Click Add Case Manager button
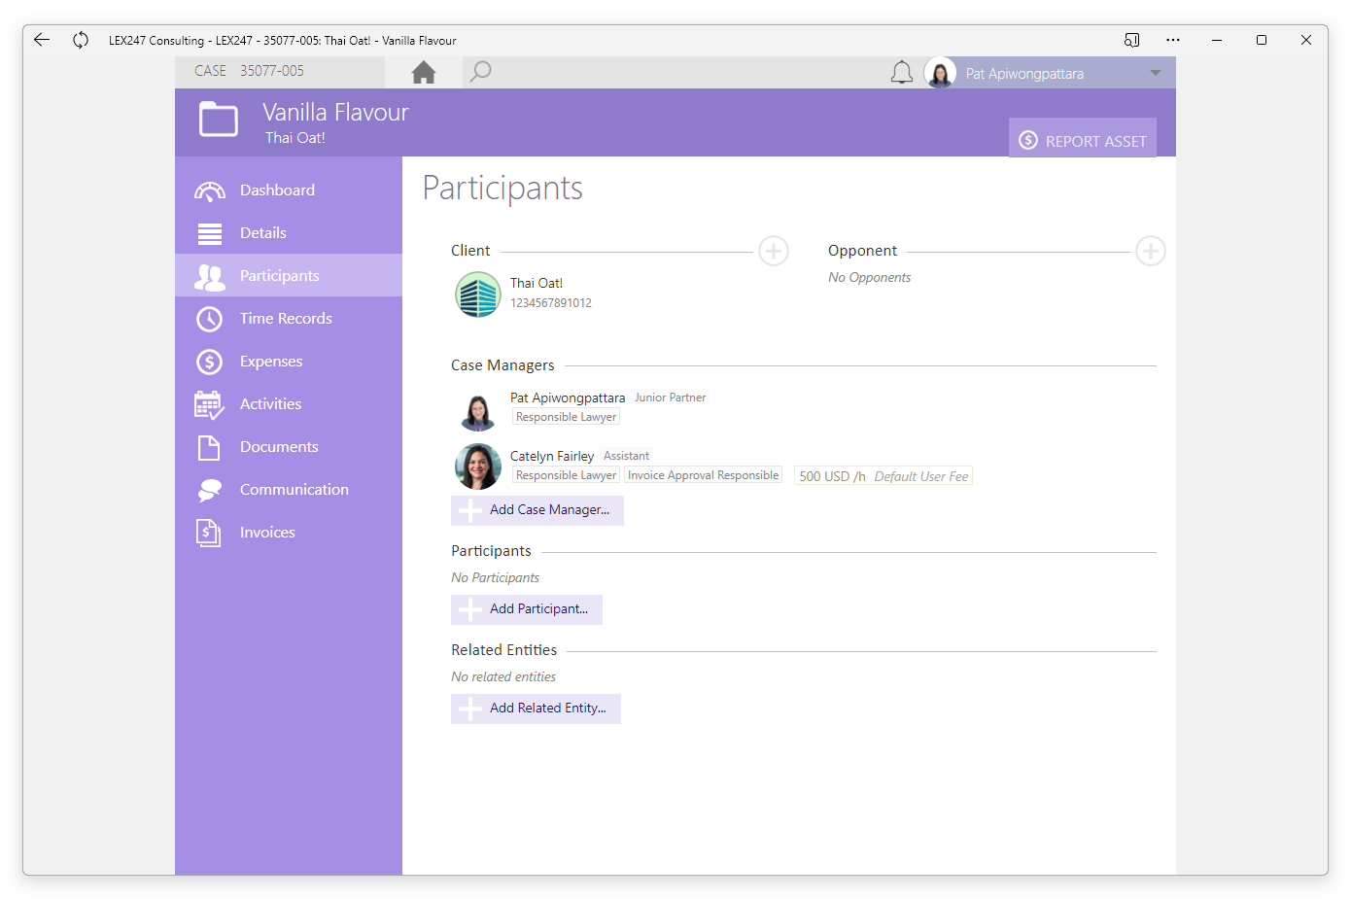1351x899 pixels. pyautogui.click(x=537, y=510)
